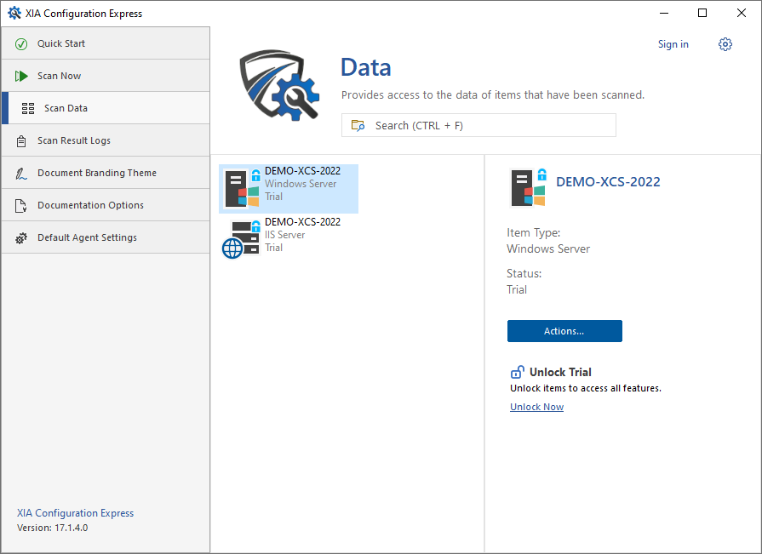Click the Document Branding Theme signature icon
Screen dimensions: 762x554
click(21, 173)
